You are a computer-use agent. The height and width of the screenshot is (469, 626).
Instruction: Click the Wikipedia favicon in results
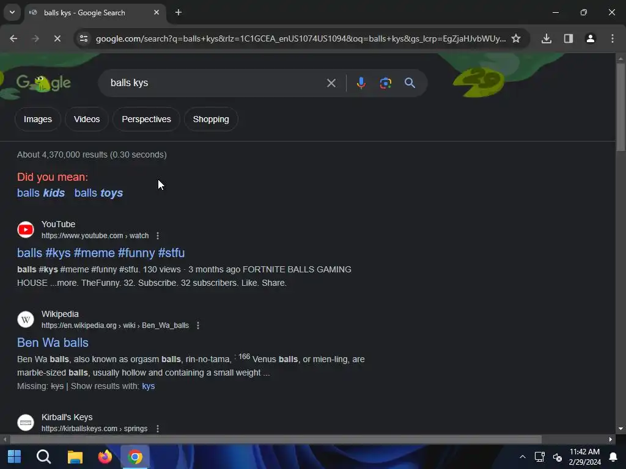click(x=26, y=319)
